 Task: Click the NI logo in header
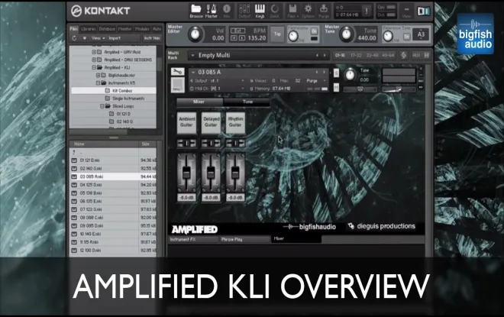(x=424, y=11)
